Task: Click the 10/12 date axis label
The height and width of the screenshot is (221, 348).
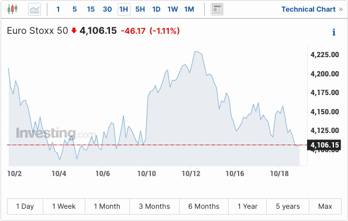Action: tap(191, 174)
